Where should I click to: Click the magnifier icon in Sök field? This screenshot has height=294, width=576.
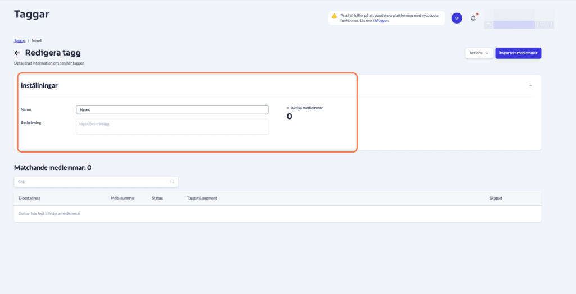[x=172, y=182]
